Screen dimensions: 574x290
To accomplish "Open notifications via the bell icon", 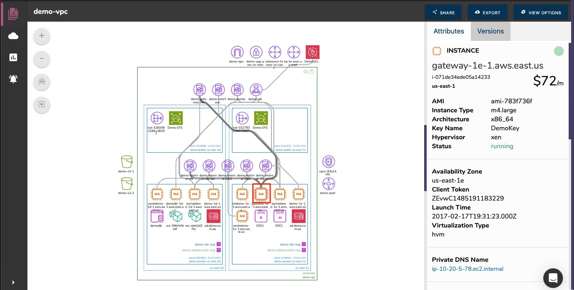I will [x=13, y=79].
